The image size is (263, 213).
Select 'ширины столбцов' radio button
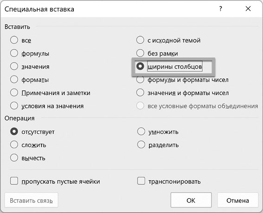click(140, 66)
